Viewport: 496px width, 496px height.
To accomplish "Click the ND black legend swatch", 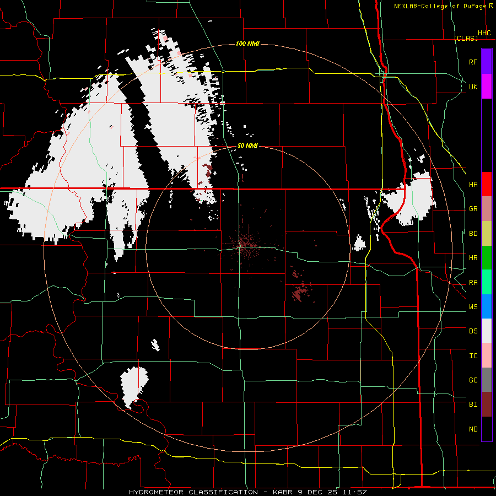I will click(487, 429).
